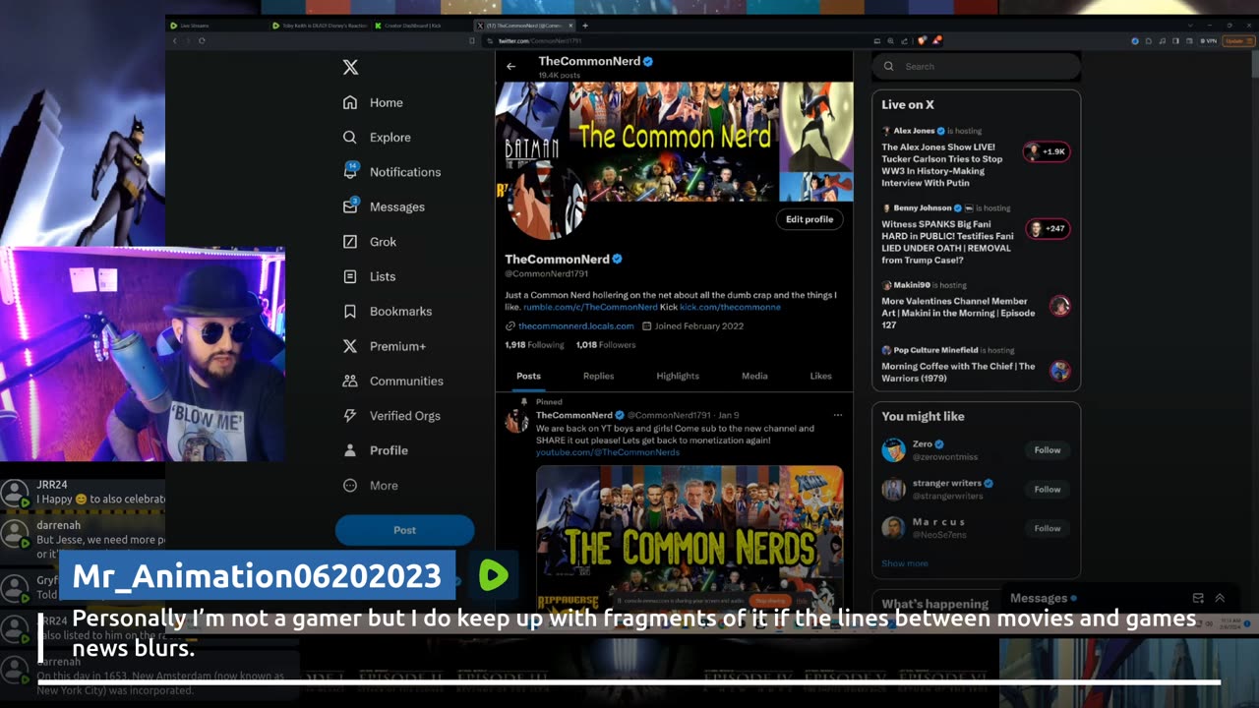Open thecommonnerd.locals.com website link

coord(576,325)
